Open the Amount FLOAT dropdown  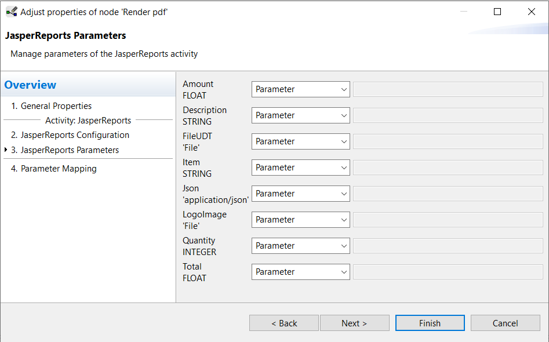301,89
